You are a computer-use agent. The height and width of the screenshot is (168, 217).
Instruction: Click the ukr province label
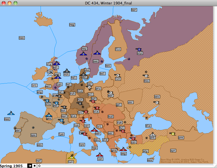[131, 102]
